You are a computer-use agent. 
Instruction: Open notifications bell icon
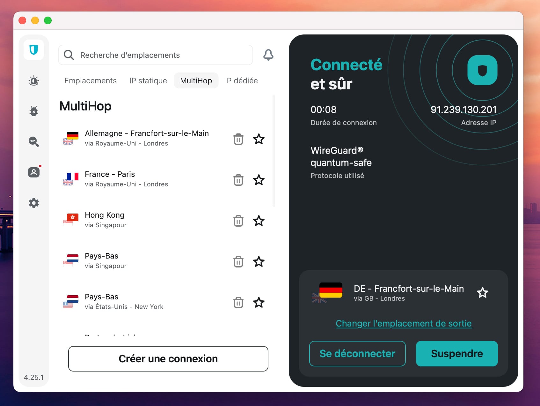(268, 55)
